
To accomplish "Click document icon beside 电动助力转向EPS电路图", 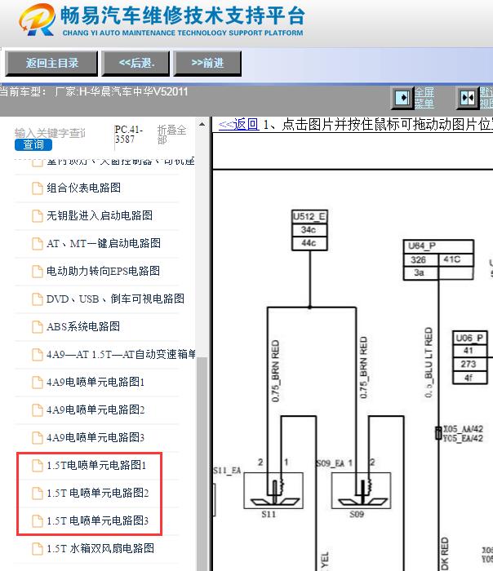I will coord(38,272).
